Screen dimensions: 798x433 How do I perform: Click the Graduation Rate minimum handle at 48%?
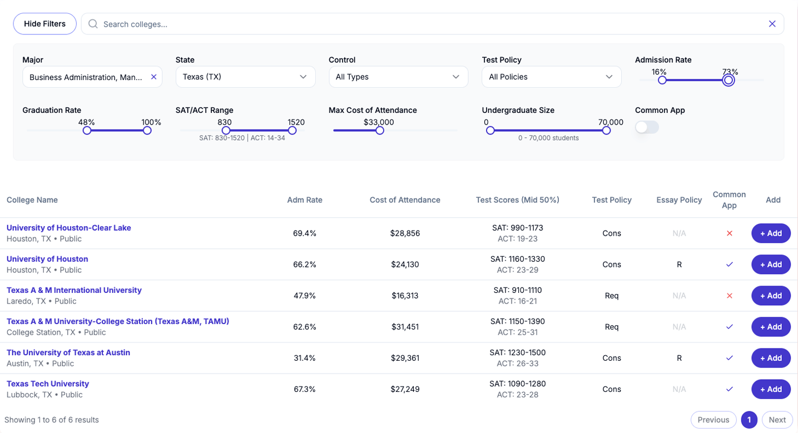click(87, 131)
